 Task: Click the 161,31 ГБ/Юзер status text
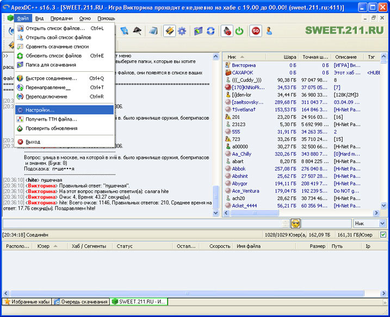pos(355,235)
